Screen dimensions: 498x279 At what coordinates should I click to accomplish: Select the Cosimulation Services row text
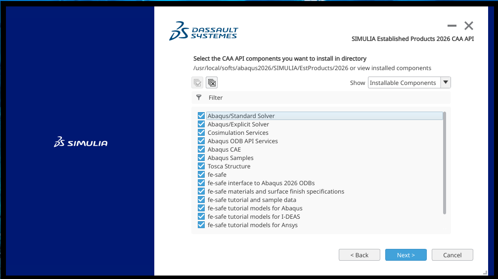tap(238, 132)
